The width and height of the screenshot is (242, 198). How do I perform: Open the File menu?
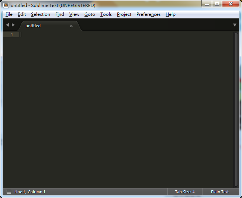(9, 14)
